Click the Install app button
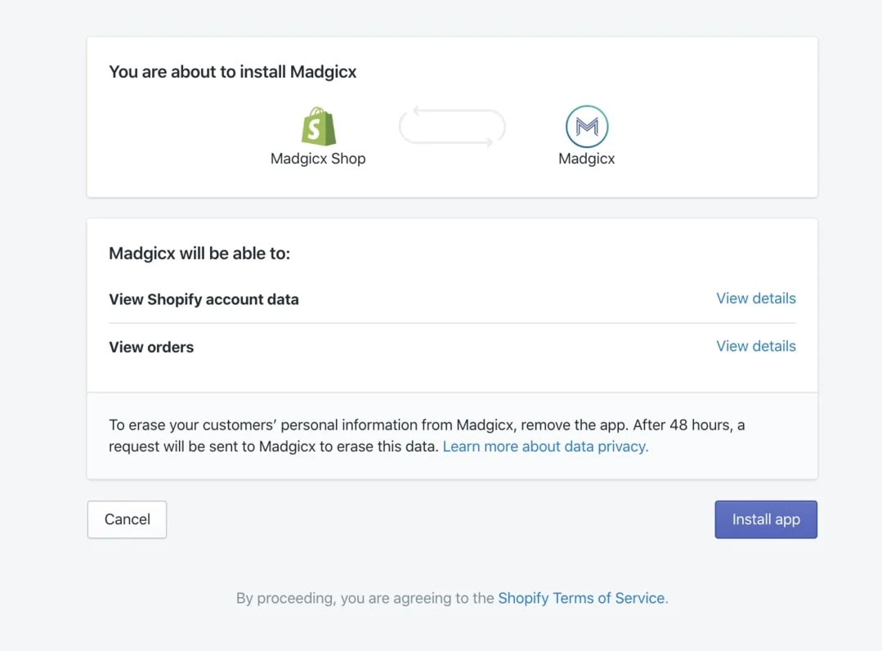This screenshot has width=882, height=651. pyautogui.click(x=766, y=519)
